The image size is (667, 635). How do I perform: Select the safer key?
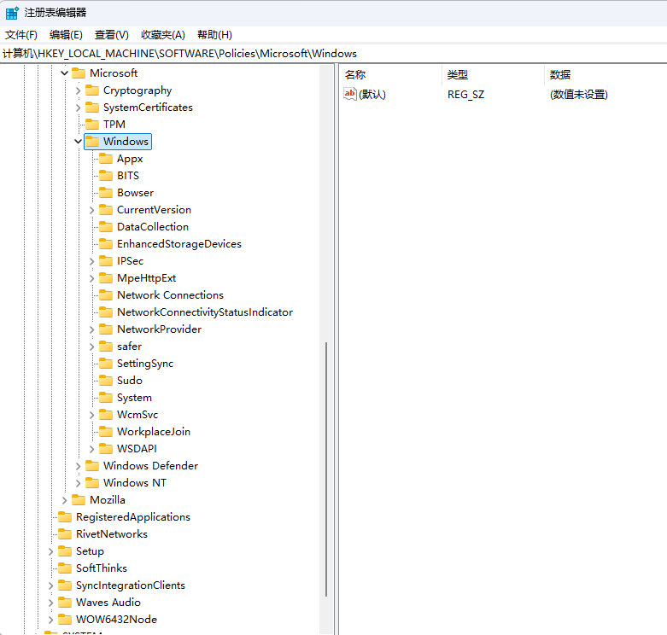pyautogui.click(x=129, y=347)
